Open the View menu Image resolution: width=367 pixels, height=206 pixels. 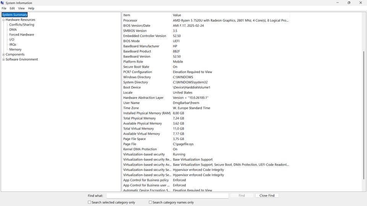[21, 8]
